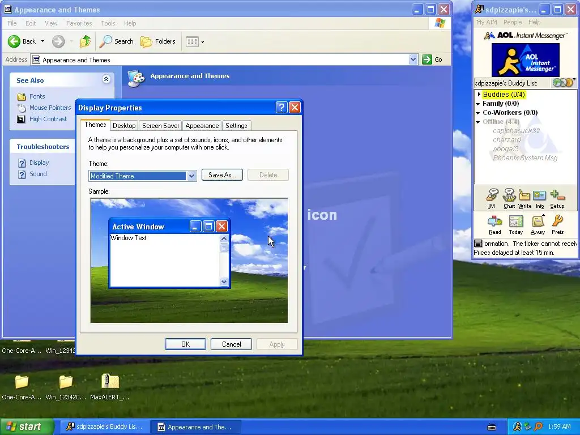The height and width of the screenshot is (435, 580).
Task: Click the buddy list smiley icons button
Action: (x=562, y=83)
